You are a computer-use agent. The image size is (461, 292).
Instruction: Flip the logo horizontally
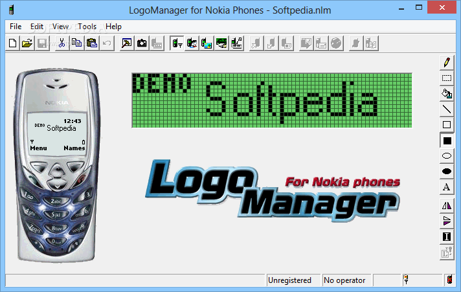click(447, 205)
